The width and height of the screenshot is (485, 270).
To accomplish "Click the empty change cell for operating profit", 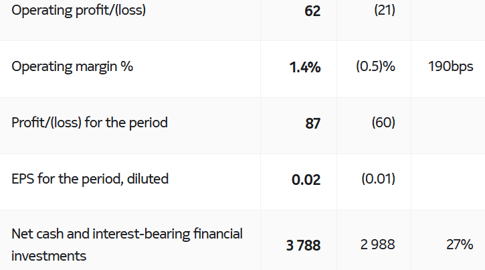I will tap(448, 11).
